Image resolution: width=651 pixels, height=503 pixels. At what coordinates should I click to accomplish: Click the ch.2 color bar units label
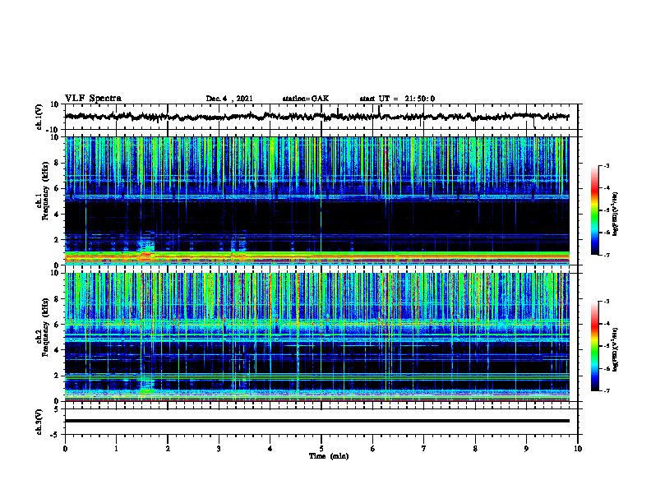(616, 349)
